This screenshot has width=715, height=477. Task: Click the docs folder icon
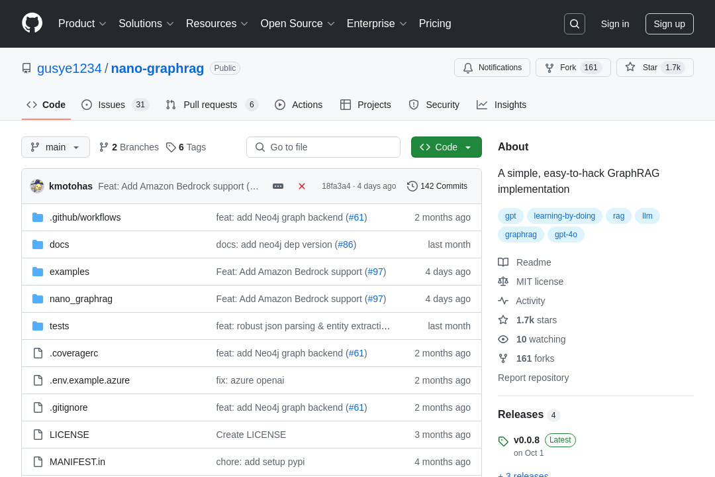coord(38,244)
